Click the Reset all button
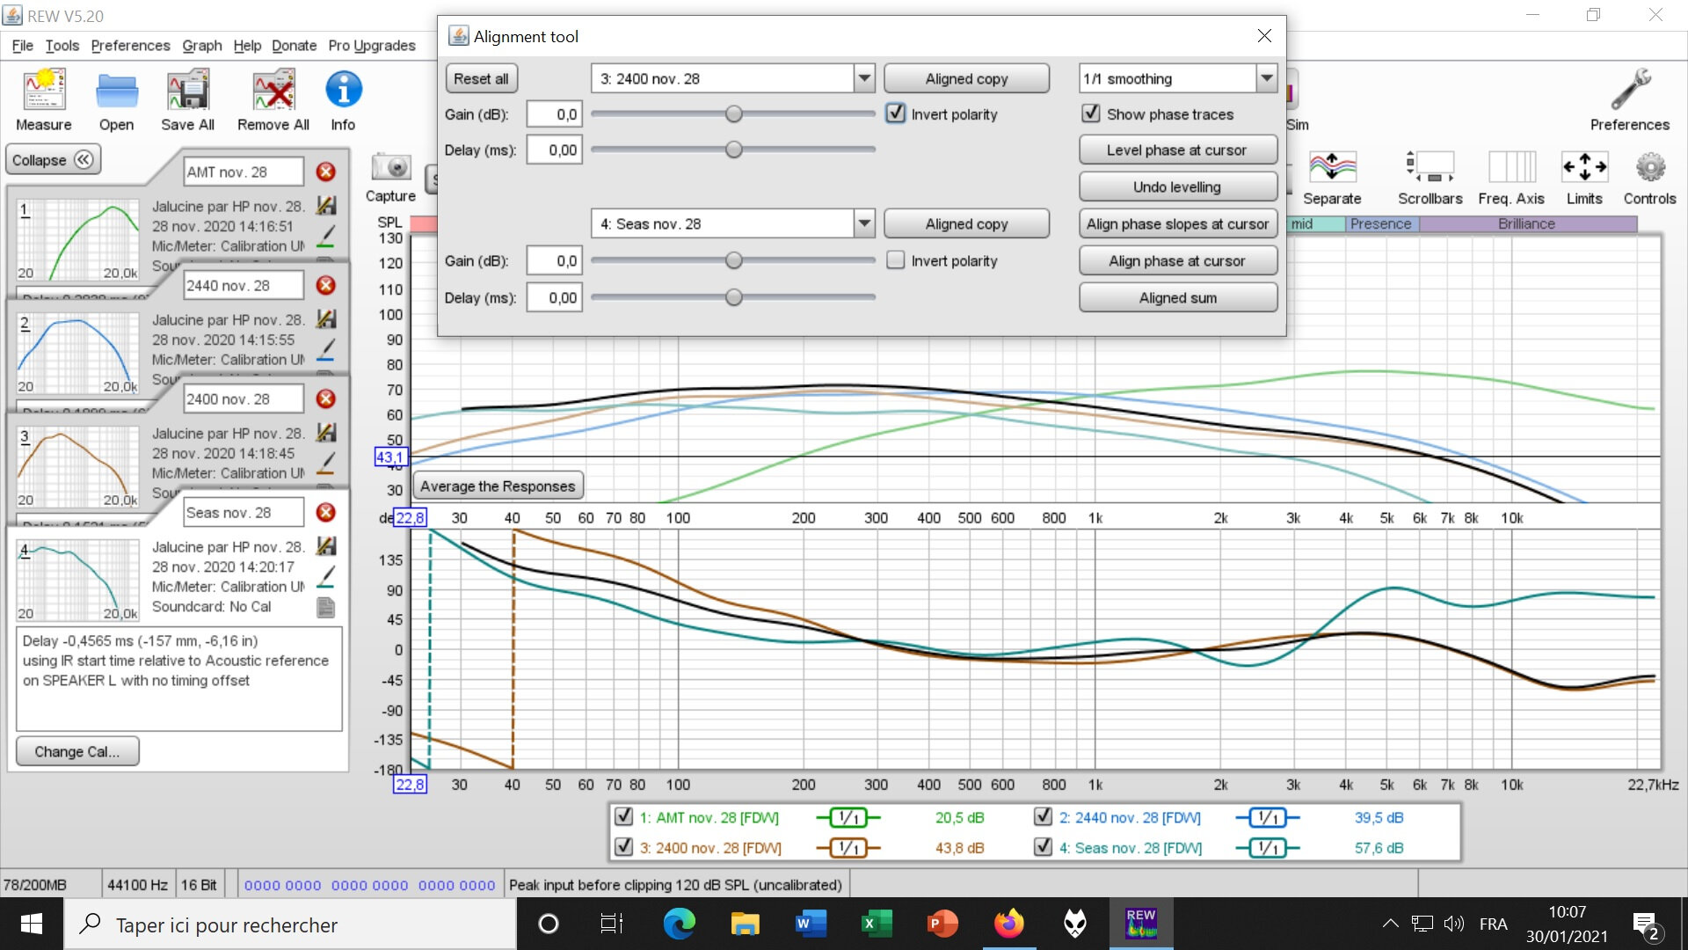Screen dimensions: 1688x950 click(x=480, y=78)
